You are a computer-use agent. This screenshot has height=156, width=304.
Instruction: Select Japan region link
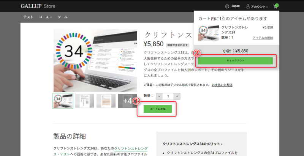[235, 6]
